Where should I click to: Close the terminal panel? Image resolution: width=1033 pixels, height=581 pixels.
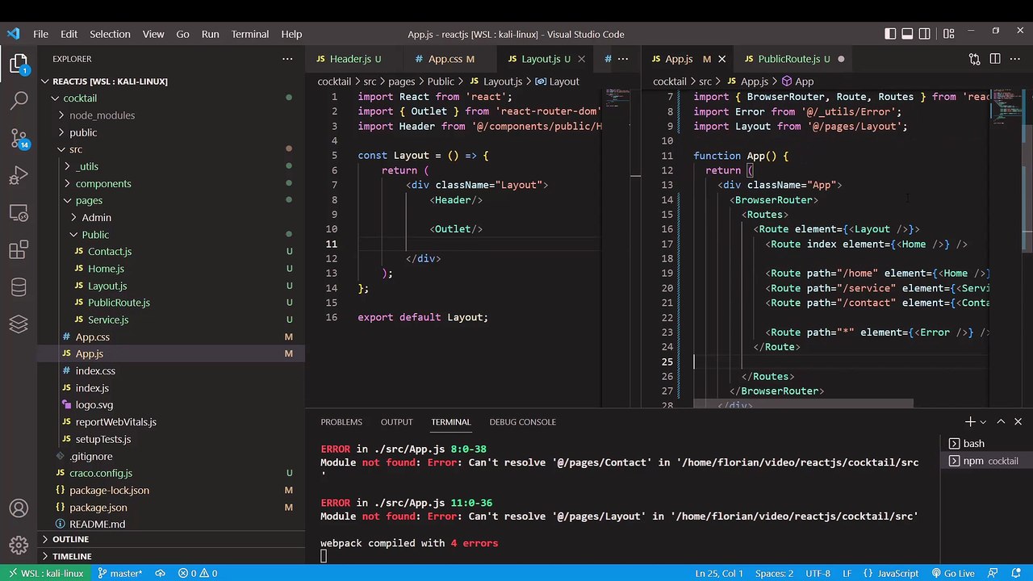(1018, 421)
